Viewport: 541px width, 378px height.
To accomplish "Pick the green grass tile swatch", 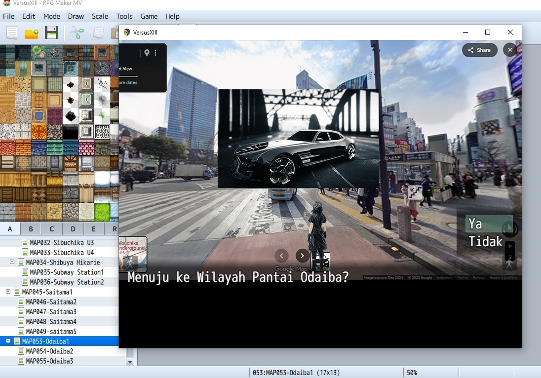I will tap(102, 212).
